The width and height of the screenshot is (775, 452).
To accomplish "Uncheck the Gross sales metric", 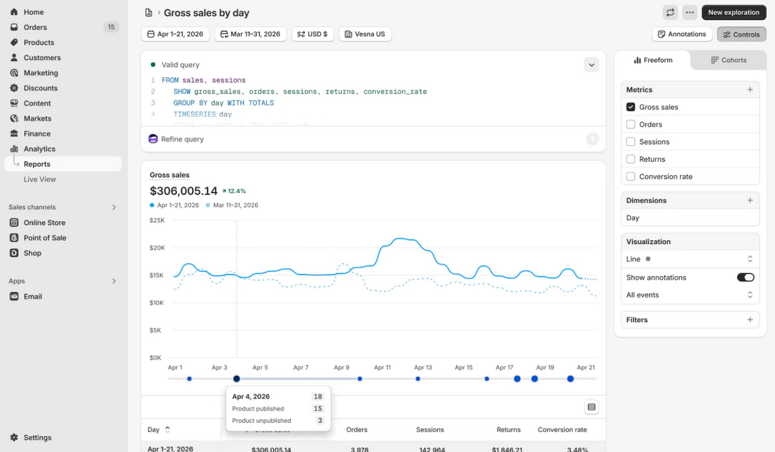I will (x=631, y=107).
